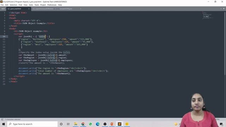This screenshot has width=226, height=127.
Task: Open the notification center icon
Action: (221, 124)
